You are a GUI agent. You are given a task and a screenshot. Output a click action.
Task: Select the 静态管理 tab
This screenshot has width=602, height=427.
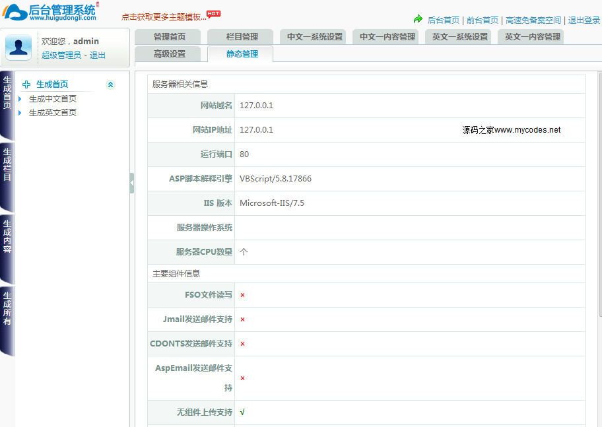(x=240, y=53)
